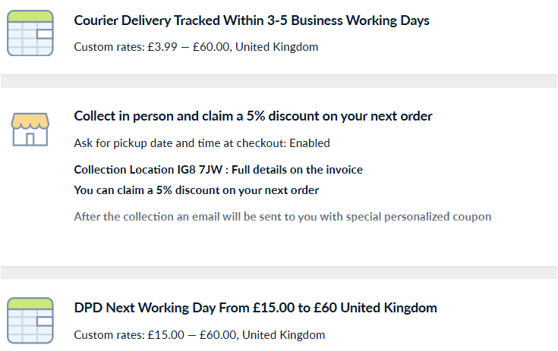The height and width of the screenshot is (351, 558).
Task: Click the Custom rates £15.00 line
Action: coord(199,334)
